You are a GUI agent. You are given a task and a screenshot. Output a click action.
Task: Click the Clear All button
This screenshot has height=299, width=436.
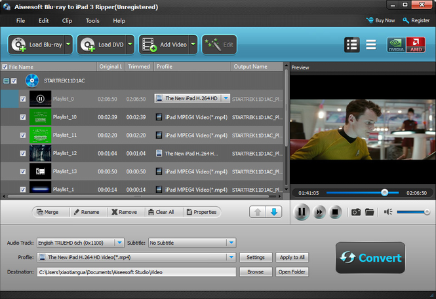[161, 212]
